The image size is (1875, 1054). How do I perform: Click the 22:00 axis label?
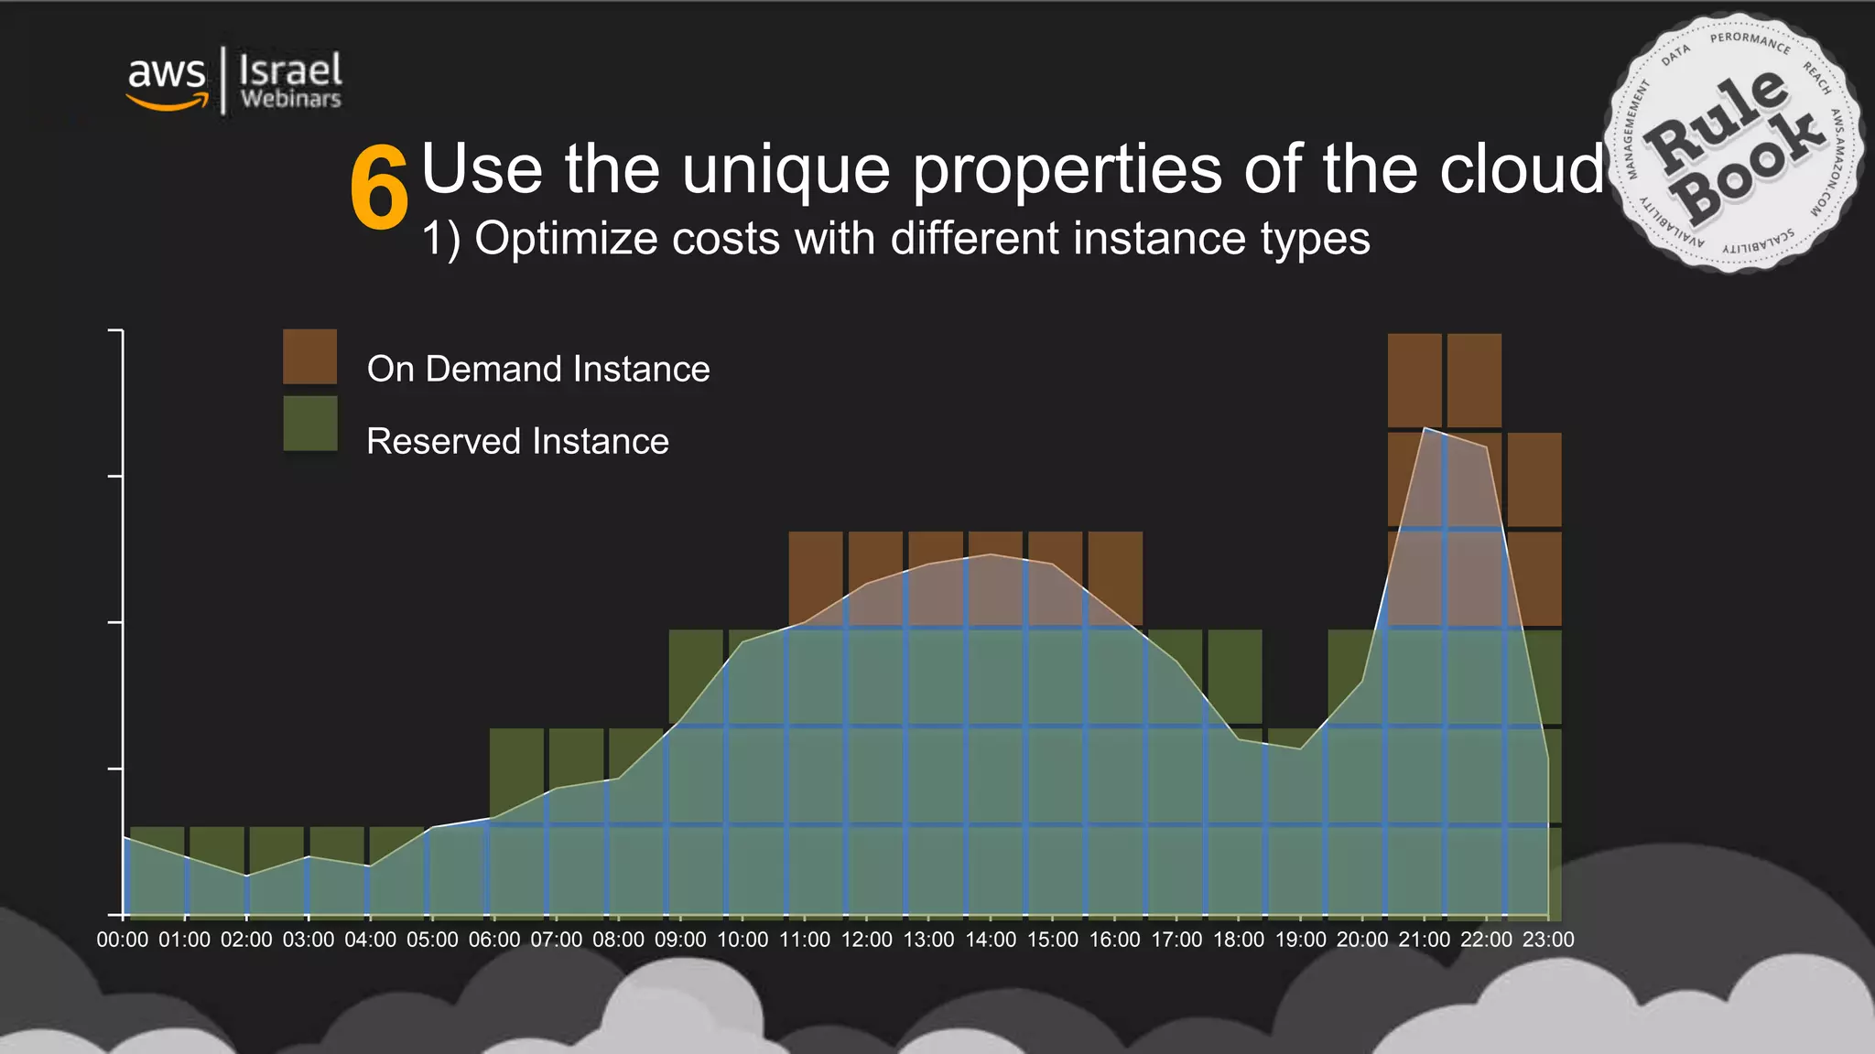(1486, 940)
